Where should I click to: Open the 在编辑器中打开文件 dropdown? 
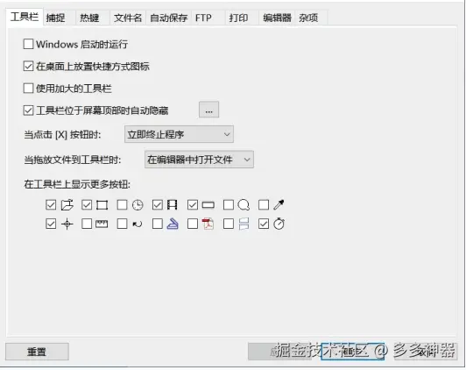199,160
